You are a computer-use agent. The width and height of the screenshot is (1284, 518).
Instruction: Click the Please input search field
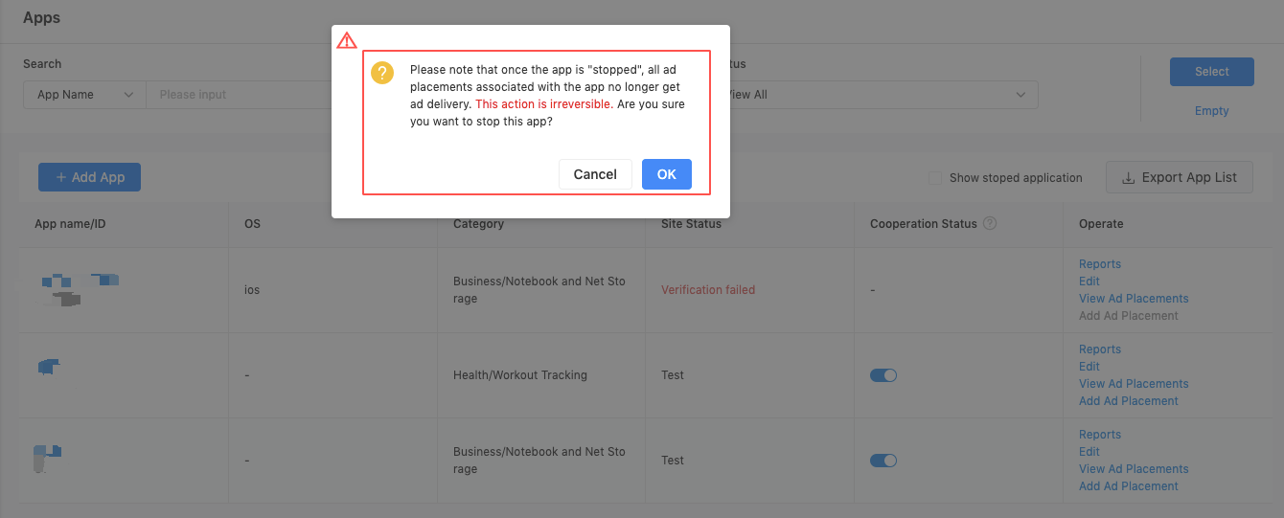(x=240, y=95)
